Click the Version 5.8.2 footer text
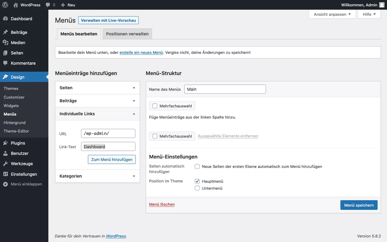Screen dimensions: 387x242 [369, 236]
